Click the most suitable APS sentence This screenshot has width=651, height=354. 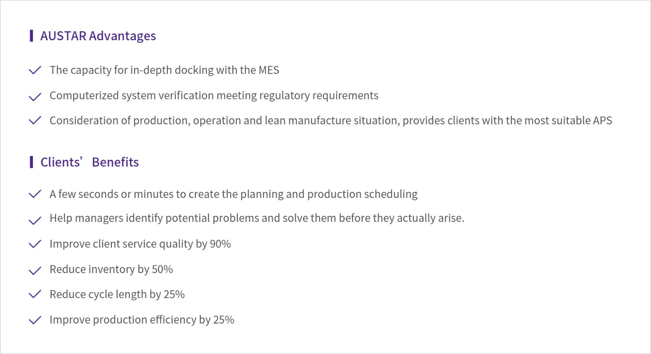pyautogui.click(x=330, y=121)
